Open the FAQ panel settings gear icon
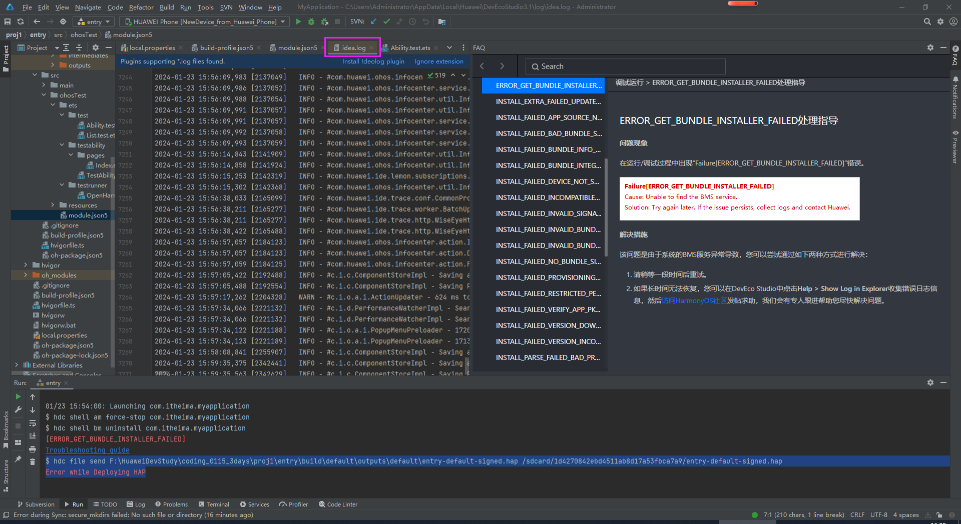961x524 pixels. (x=930, y=47)
